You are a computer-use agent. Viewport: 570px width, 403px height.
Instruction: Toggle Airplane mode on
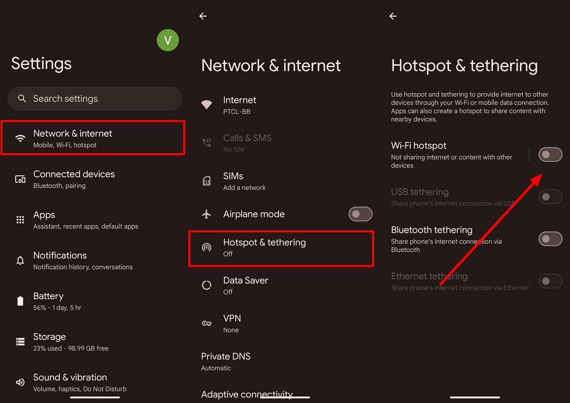[360, 214]
